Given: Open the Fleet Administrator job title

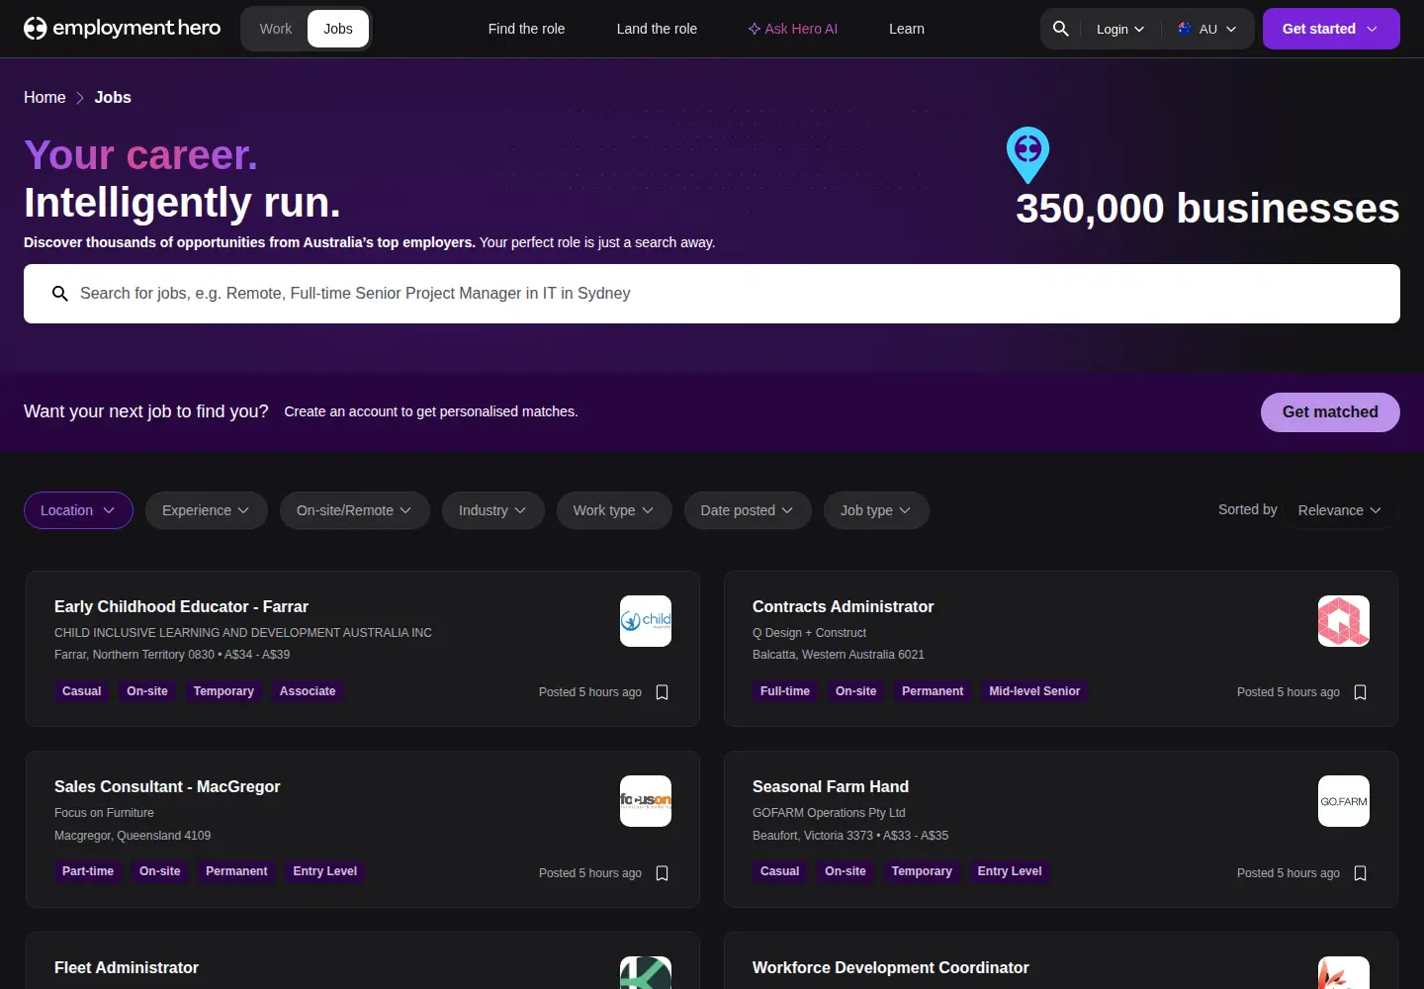Looking at the screenshot, I should coord(127,968).
